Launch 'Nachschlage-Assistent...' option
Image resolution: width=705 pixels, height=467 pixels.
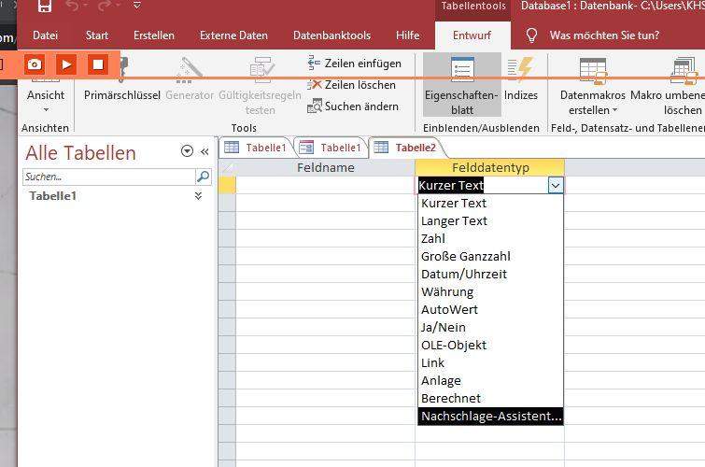(x=490, y=417)
